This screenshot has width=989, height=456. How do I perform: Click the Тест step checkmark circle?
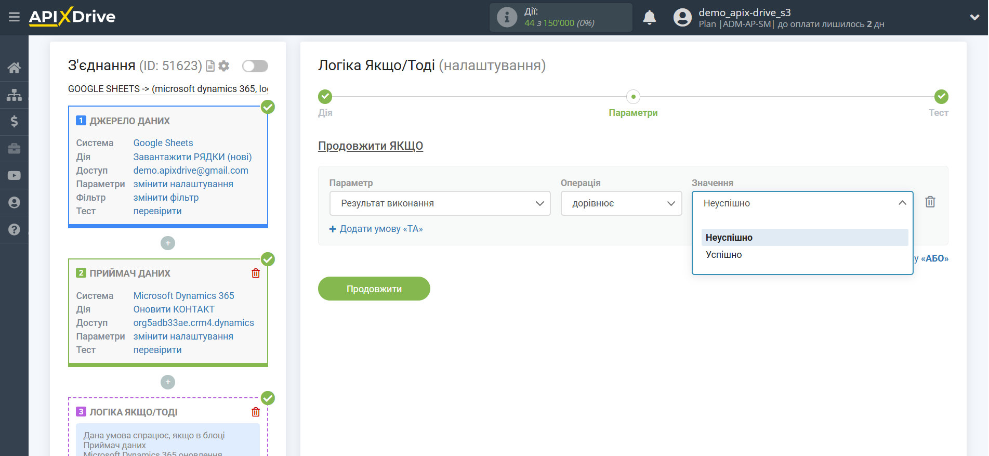[941, 97]
